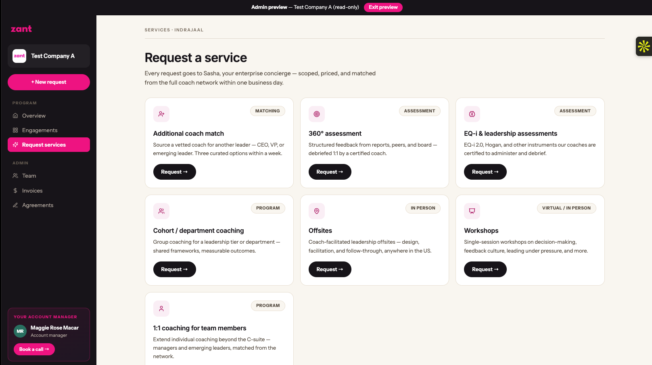Exit the admin preview

[x=383, y=7]
